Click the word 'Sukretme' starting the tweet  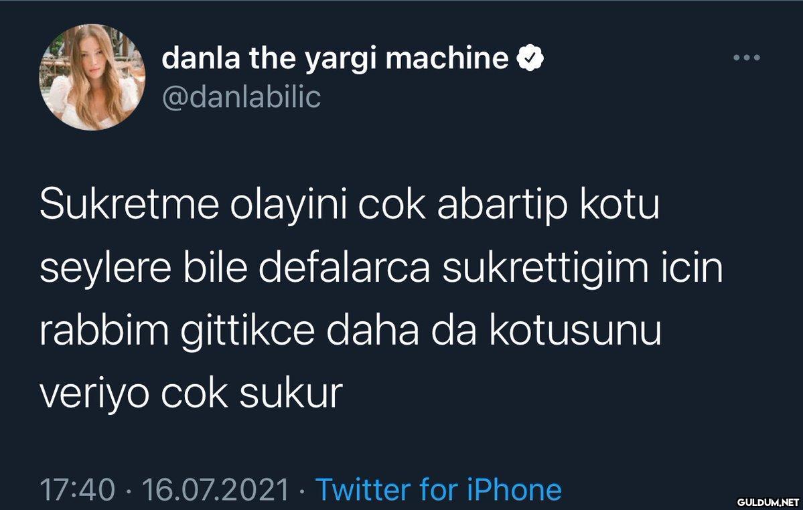tap(129, 204)
